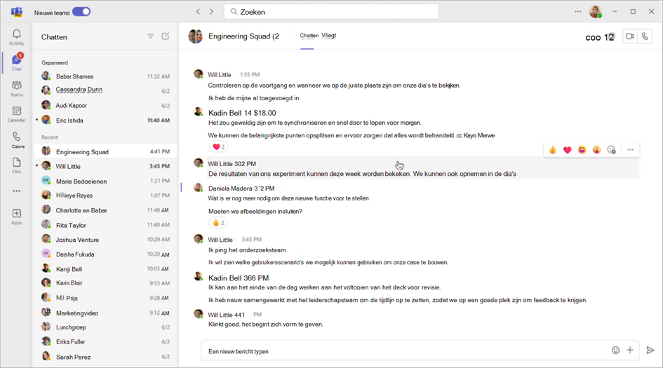The width and height of the screenshot is (663, 368).
Task: Open the chat list filter icon
Action: point(150,36)
